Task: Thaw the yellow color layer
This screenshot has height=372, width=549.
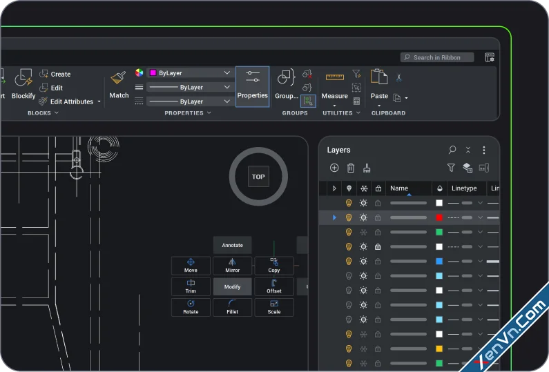Action: 363,349
